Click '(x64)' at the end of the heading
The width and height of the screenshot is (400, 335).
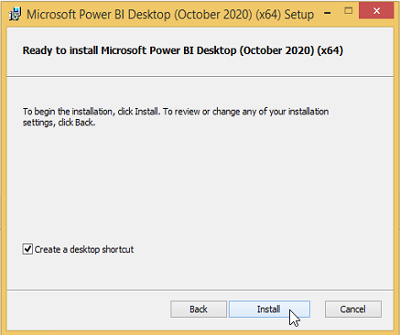pyautogui.click(x=330, y=50)
